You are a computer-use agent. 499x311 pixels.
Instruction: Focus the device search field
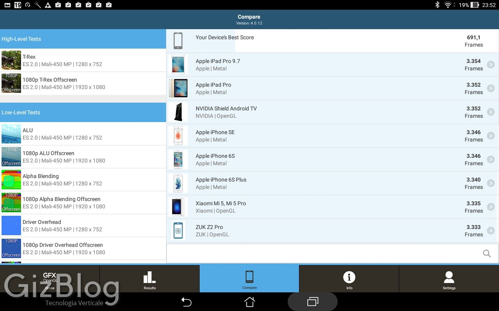pyautogui.click(x=333, y=253)
